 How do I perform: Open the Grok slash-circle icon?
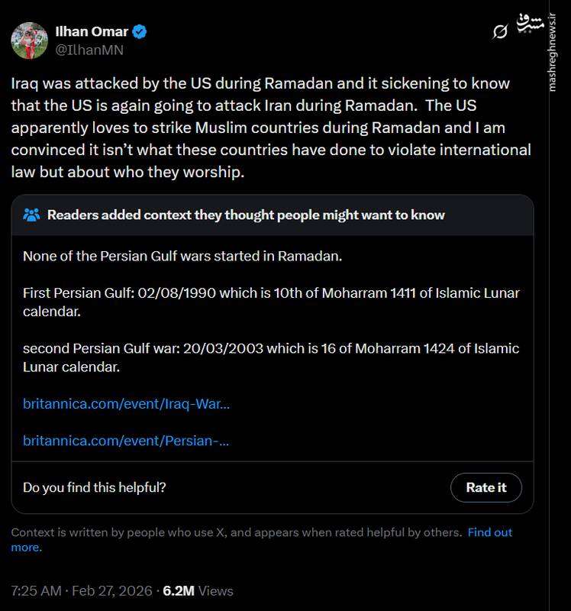tap(500, 31)
